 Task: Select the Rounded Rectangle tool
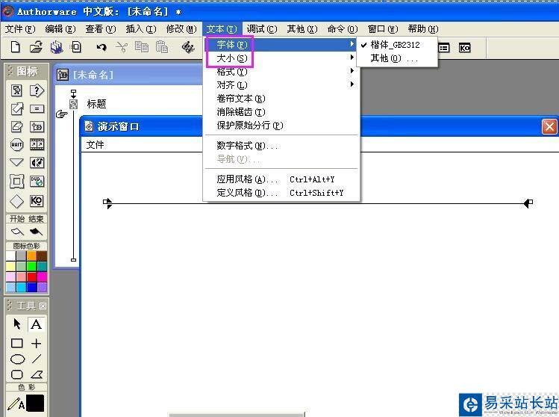16,374
